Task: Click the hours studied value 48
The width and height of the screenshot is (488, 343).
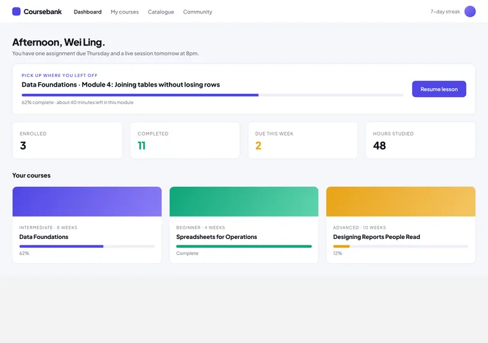Action: click(x=379, y=146)
